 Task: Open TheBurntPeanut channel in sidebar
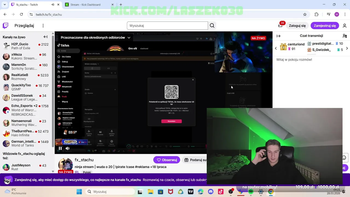coord(26,133)
